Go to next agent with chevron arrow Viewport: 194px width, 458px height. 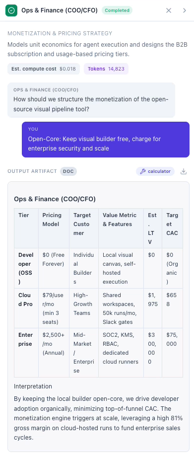[185, 10]
